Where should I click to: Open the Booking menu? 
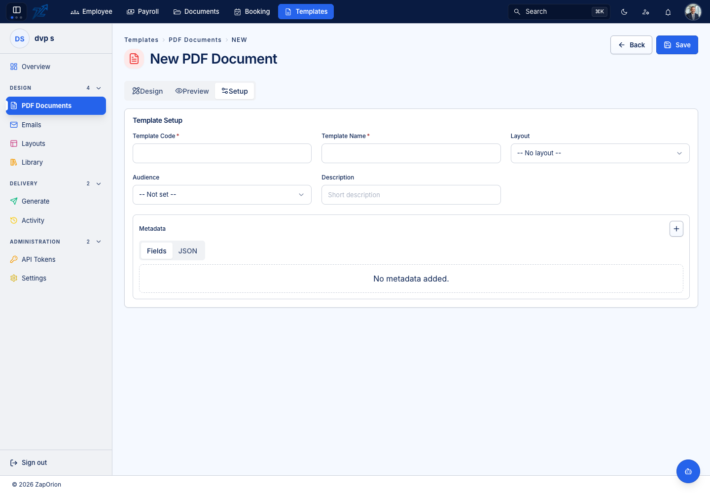click(252, 11)
